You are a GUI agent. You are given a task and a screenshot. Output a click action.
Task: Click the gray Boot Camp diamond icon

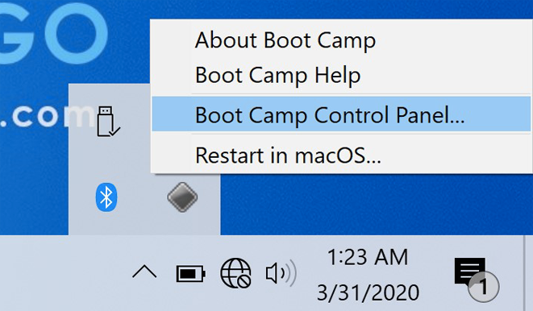182,197
